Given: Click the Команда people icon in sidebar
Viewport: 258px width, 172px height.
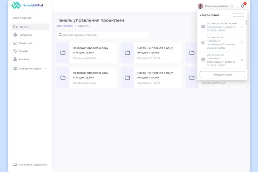Looking at the screenshot, I should [x=15, y=59].
